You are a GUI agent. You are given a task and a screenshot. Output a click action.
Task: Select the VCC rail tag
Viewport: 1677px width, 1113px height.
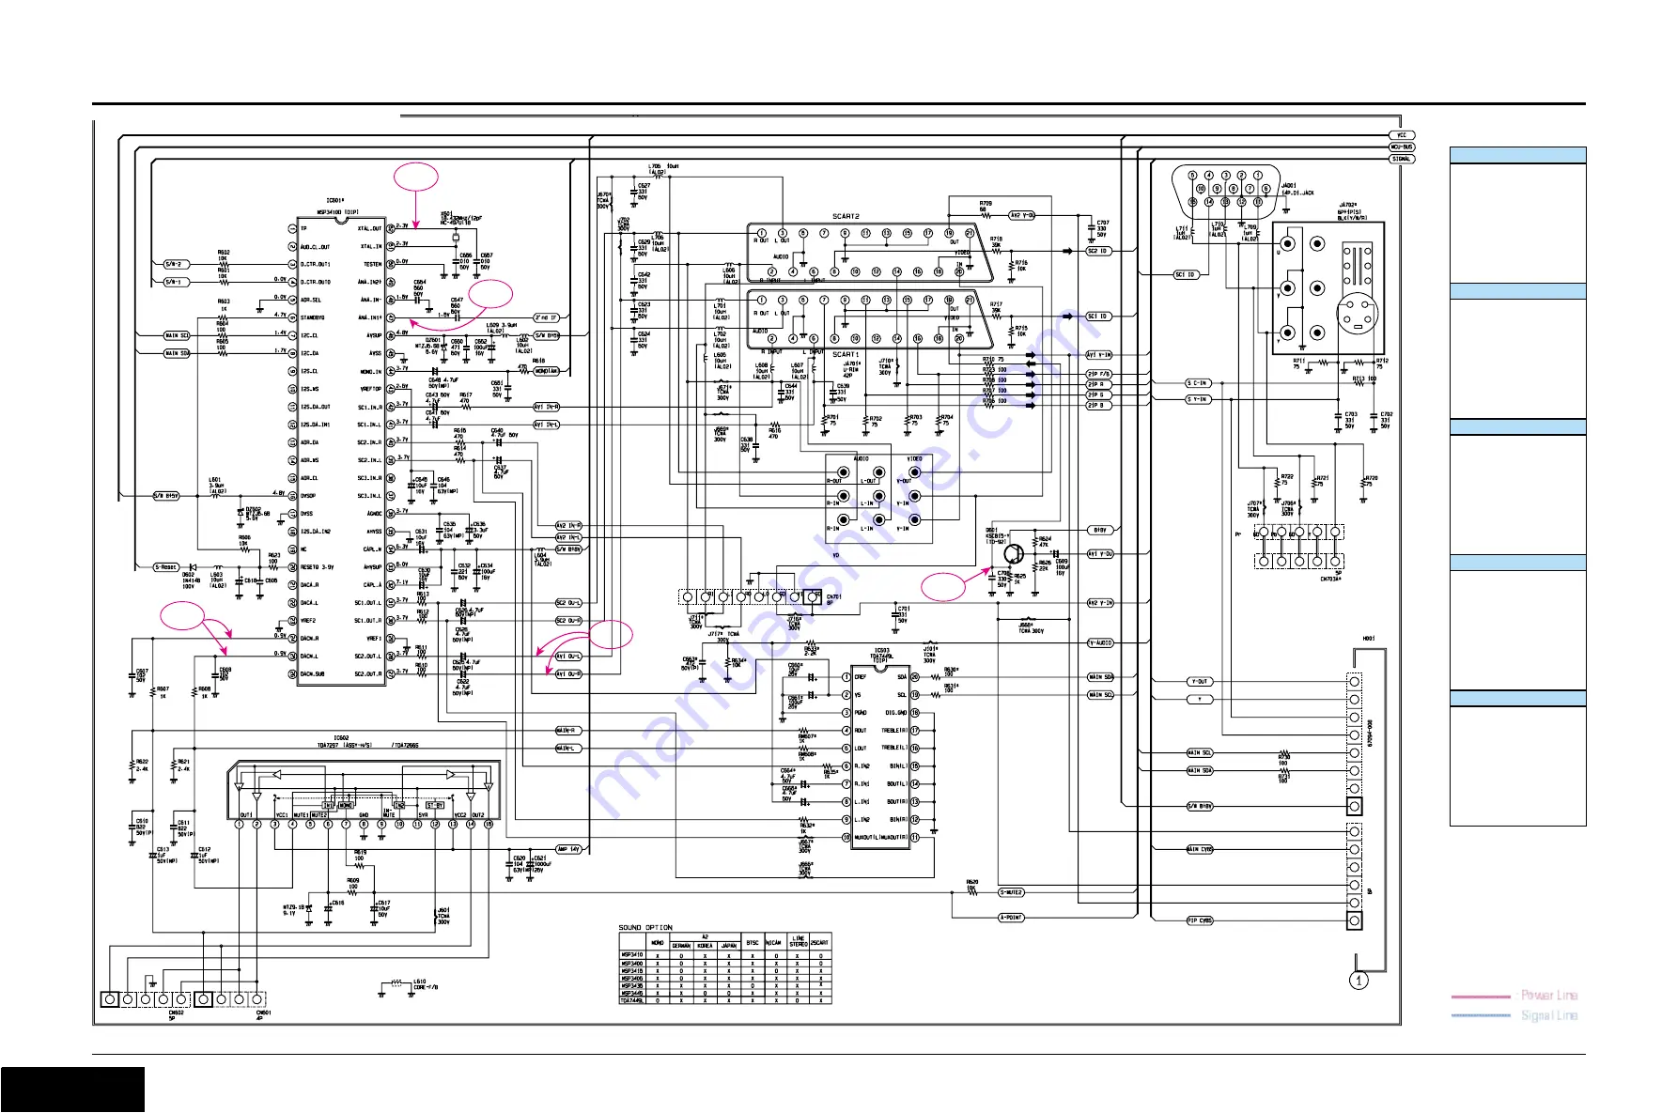point(1402,136)
